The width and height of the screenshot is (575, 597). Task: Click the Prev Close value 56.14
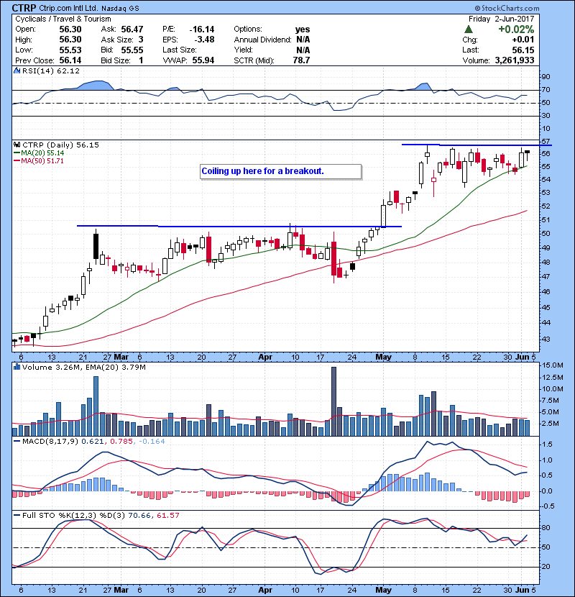70,60
